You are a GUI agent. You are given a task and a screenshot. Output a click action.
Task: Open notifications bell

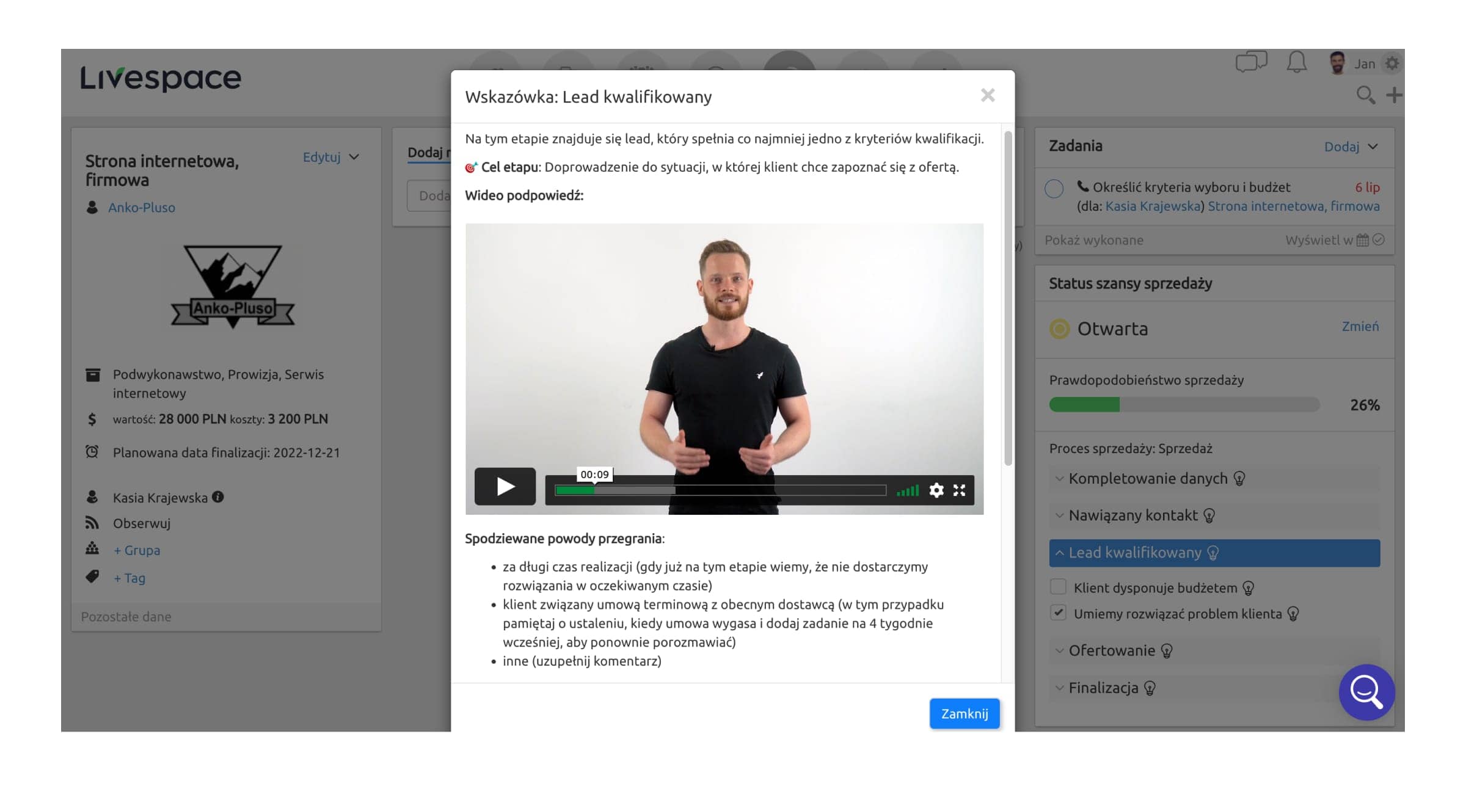tap(1296, 62)
